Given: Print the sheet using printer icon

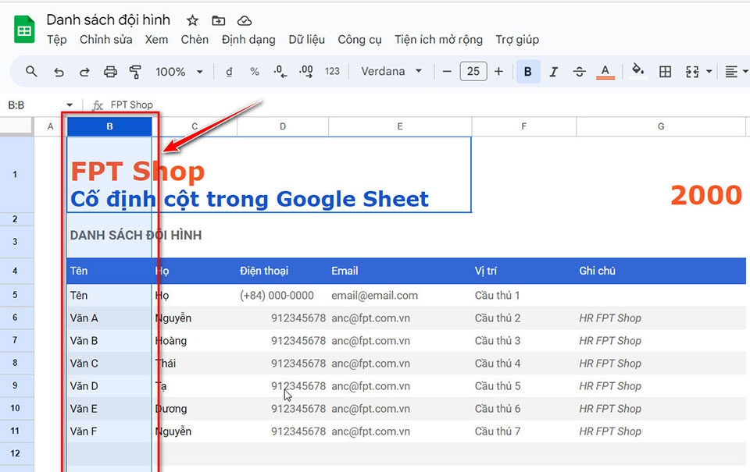Looking at the screenshot, I should pos(110,72).
